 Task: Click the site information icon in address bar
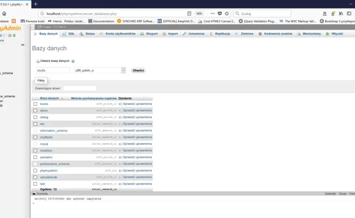[42, 14]
